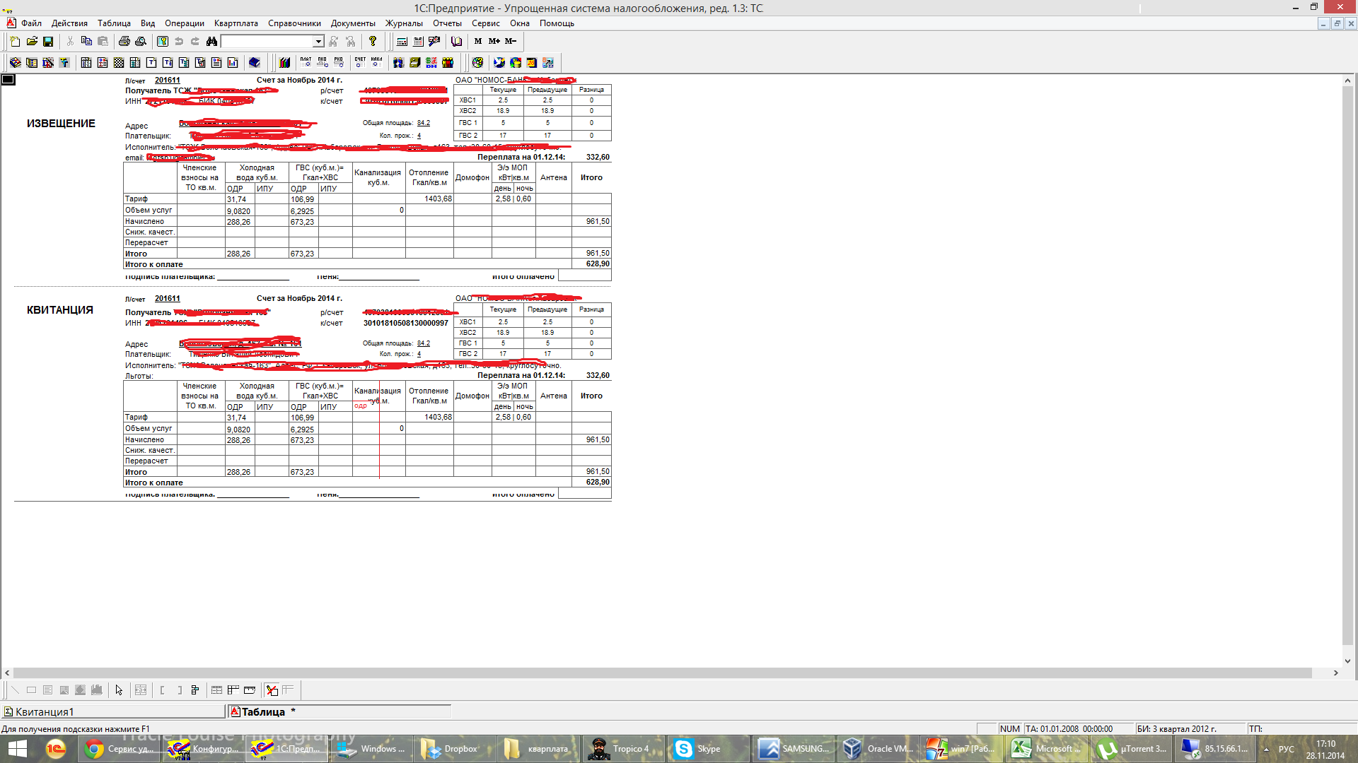This screenshot has width=1358, height=763.
Task: Click the M+ memory add button
Action: 494,41
